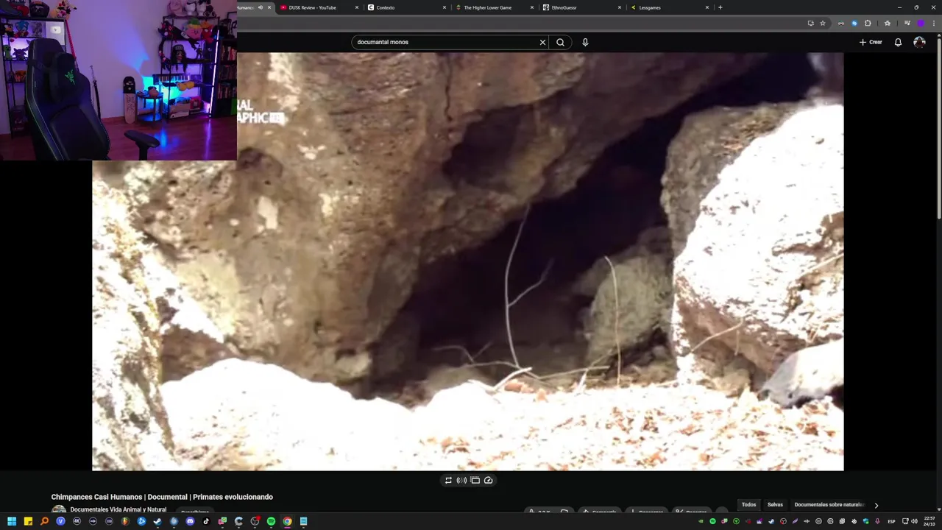Image resolution: width=942 pixels, height=530 pixels.
Task: Open playback speed gauge icon below video
Action: 488,480
